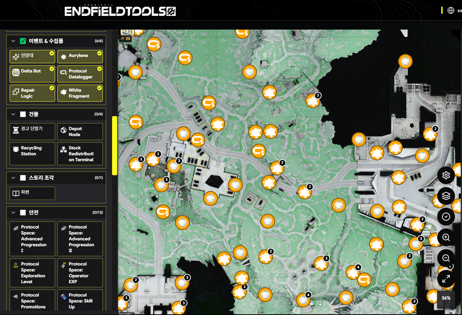Toggle the 전망대 filter tile

32,57
